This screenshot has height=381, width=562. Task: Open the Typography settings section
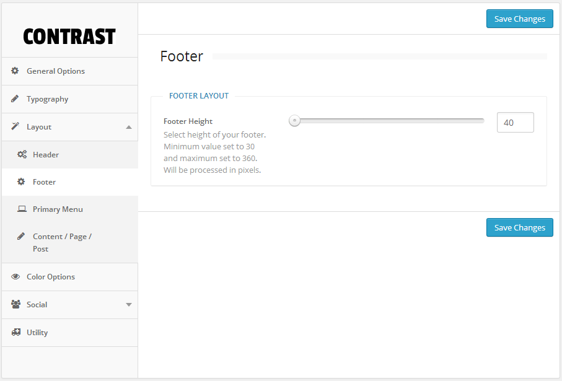47,99
